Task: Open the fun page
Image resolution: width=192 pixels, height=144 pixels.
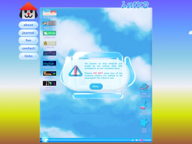Action: tap(28, 40)
